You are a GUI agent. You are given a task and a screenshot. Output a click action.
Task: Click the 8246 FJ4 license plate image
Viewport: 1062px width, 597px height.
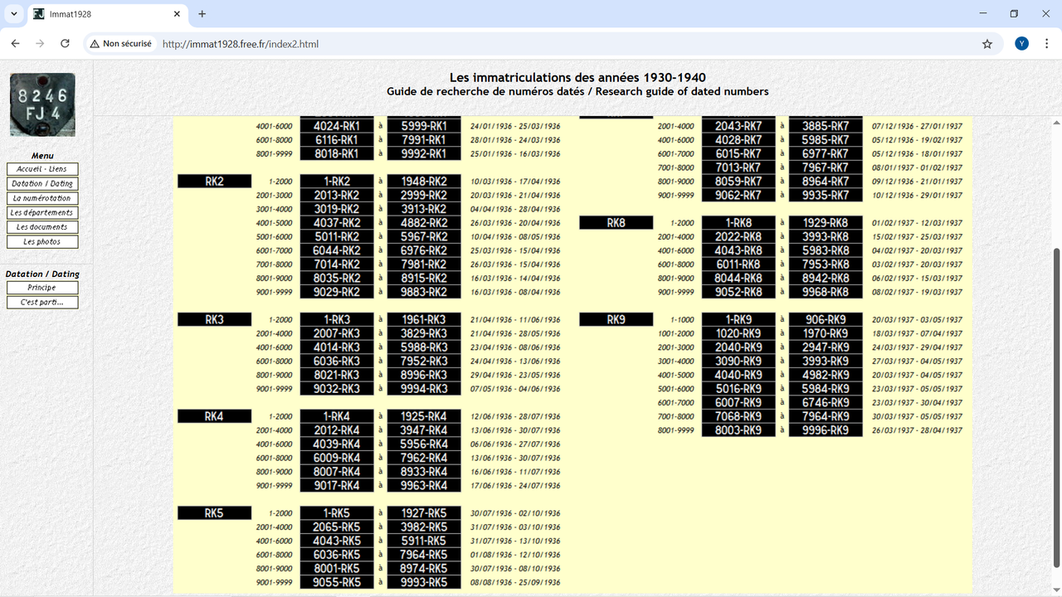click(42, 104)
